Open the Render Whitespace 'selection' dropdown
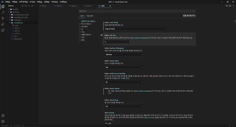This screenshot has width=236, height=127. 124,54
